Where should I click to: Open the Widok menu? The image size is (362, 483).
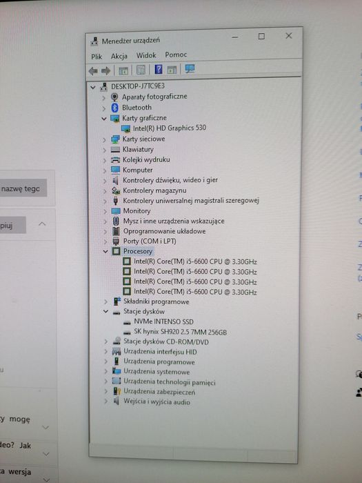tap(146, 55)
